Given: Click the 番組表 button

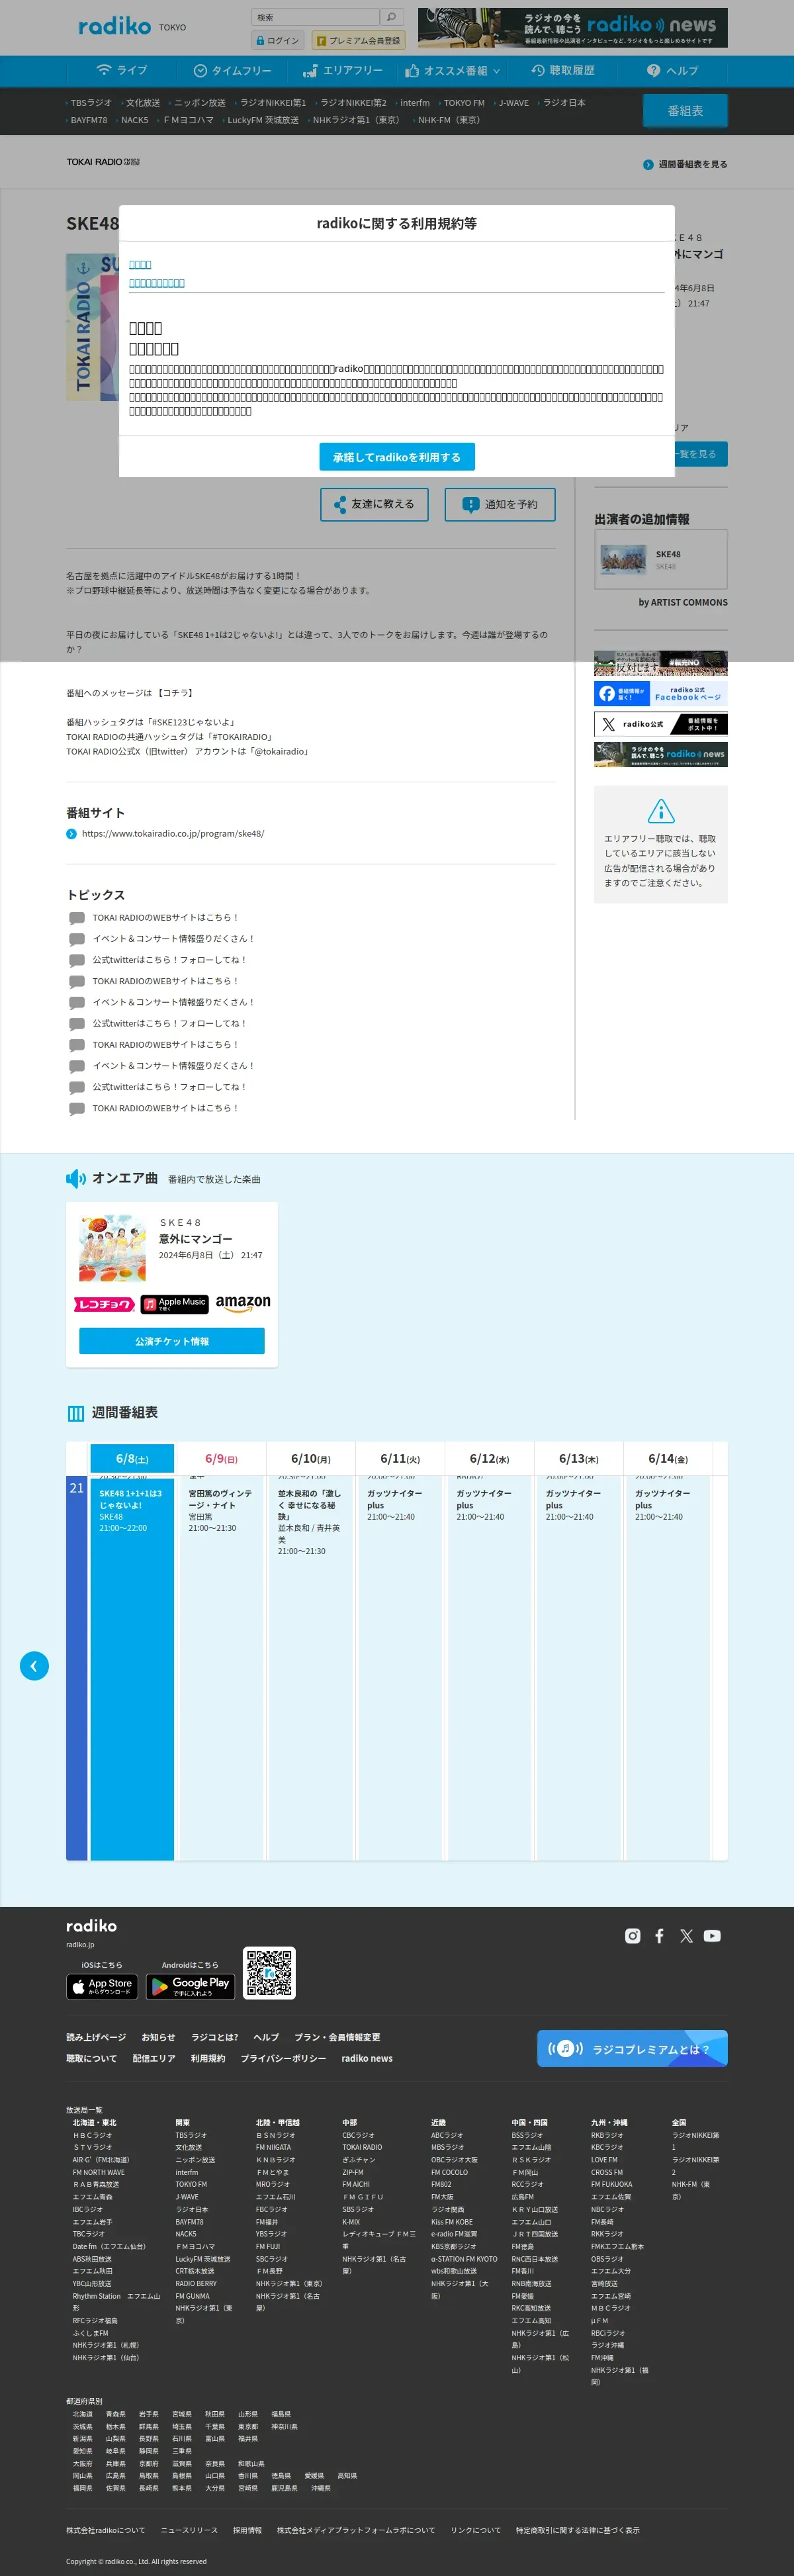Looking at the screenshot, I should coord(685,111).
